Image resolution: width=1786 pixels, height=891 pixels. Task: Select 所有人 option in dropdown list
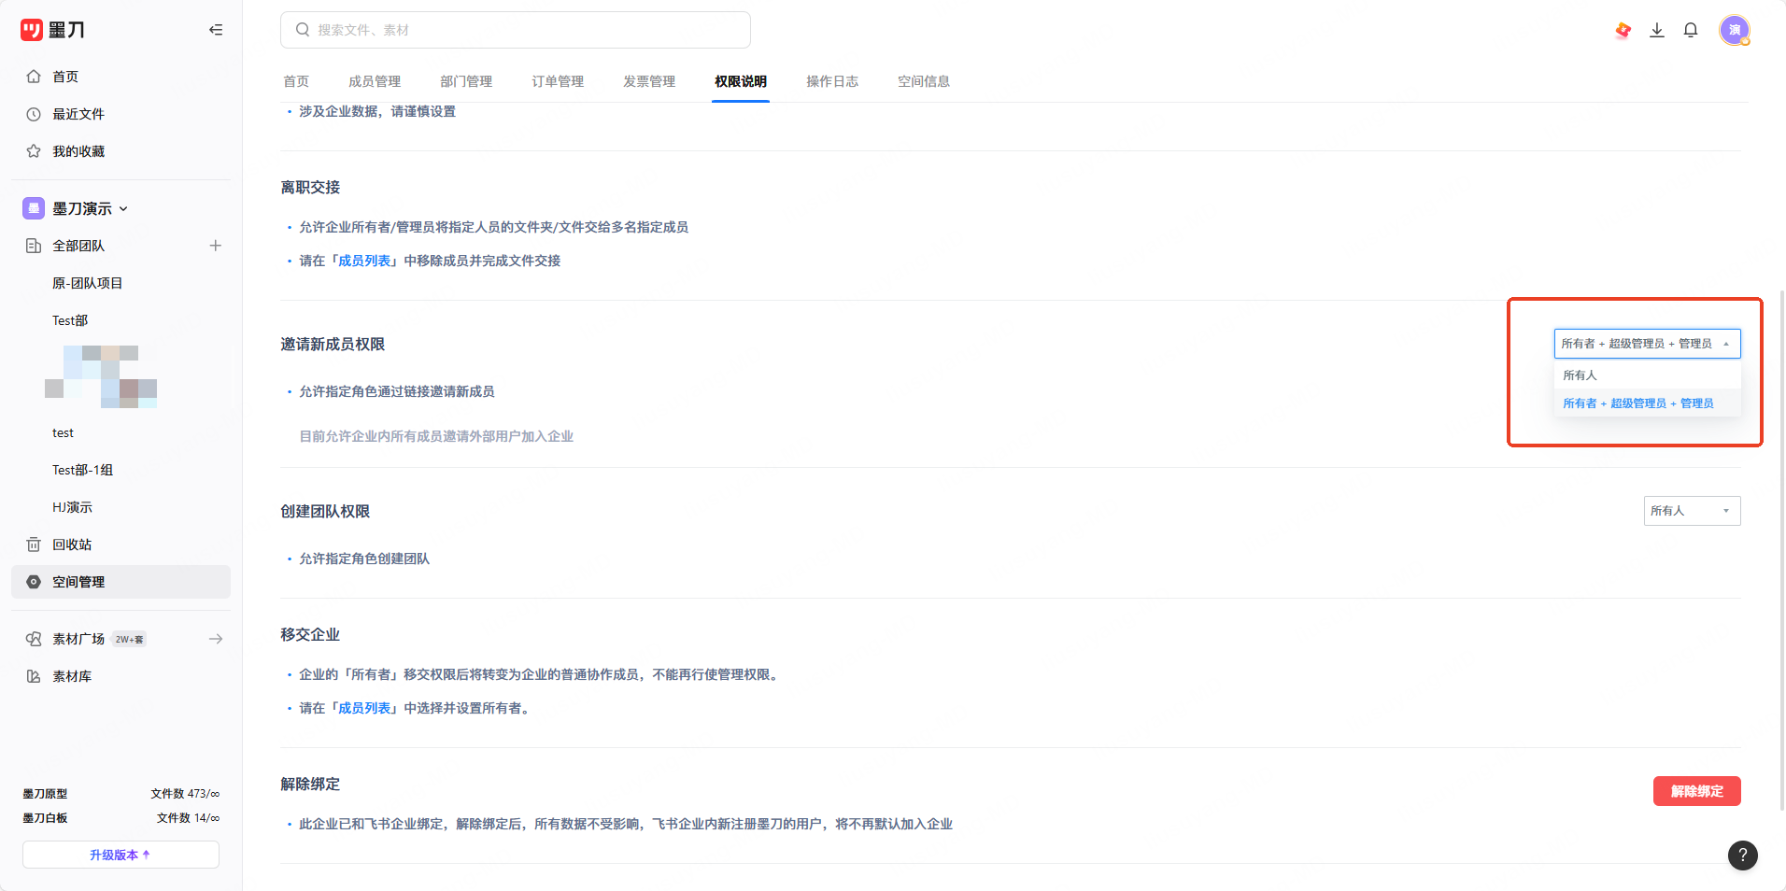[x=1647, y=375]
